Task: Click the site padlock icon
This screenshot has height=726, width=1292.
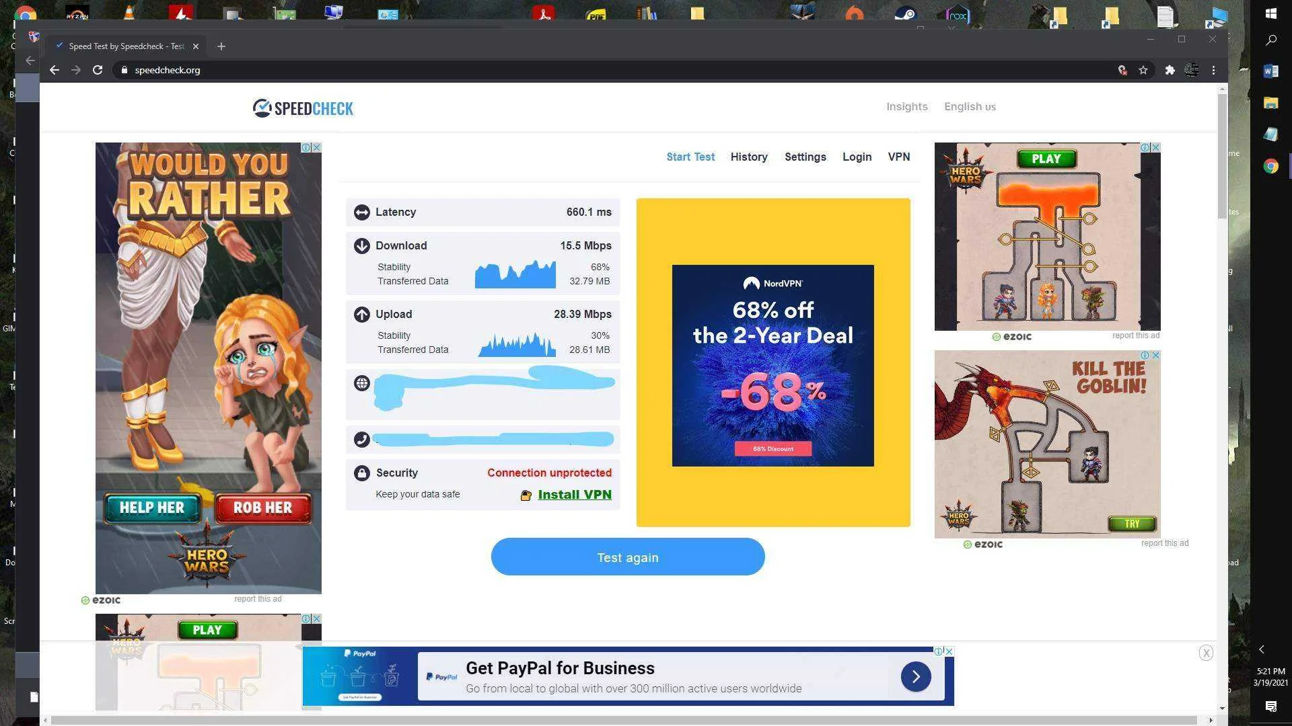Action: pyautogui.click(x=124, y=70)
